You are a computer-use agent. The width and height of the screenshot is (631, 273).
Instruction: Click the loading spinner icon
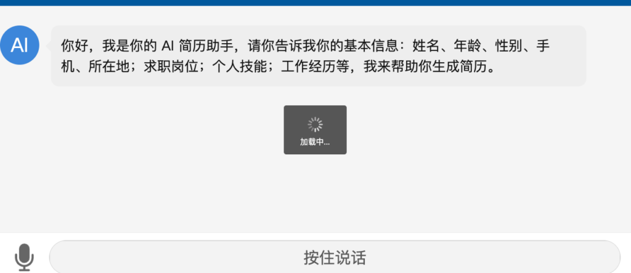point(315,124)
